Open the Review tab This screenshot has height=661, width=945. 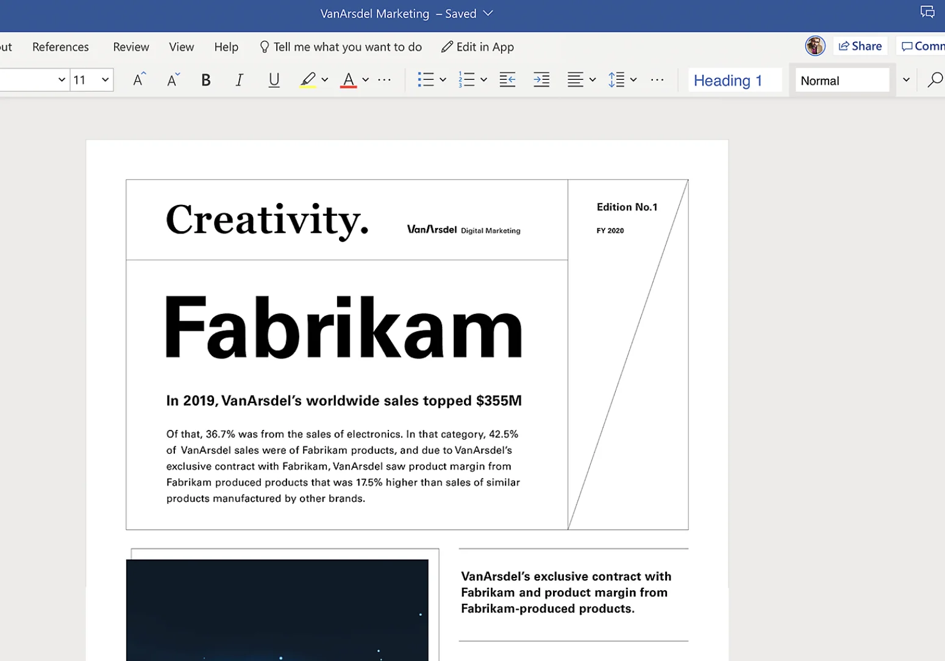click(131, 47)
